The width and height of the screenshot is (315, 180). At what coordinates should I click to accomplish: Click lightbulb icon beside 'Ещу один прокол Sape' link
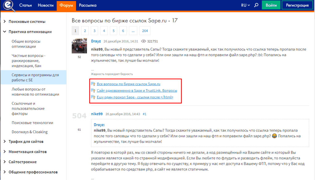(x=93, y=97)
